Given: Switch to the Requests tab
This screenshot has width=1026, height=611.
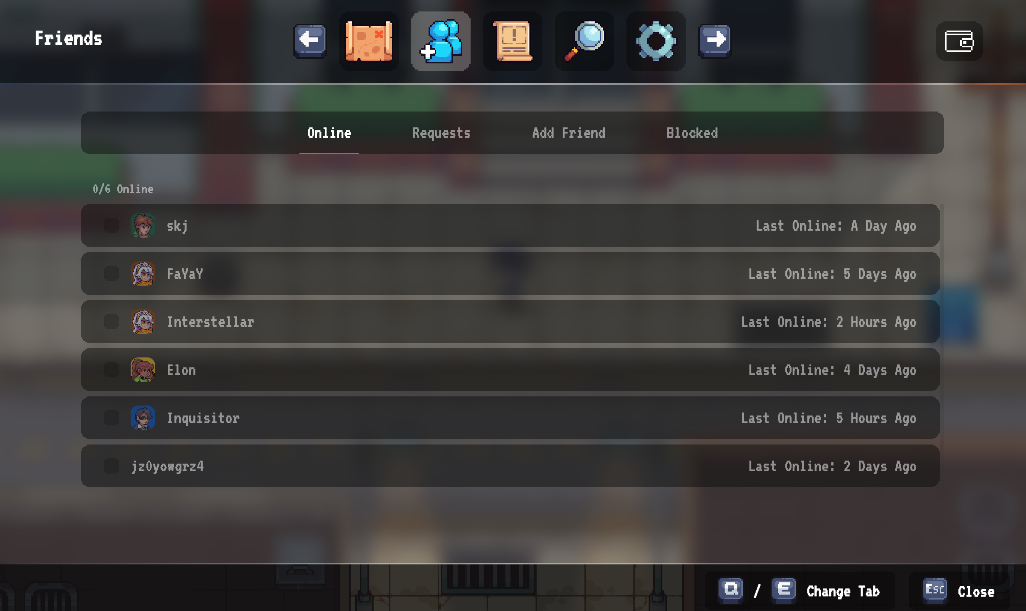Looking at the screenshot, I should [441, 133].
